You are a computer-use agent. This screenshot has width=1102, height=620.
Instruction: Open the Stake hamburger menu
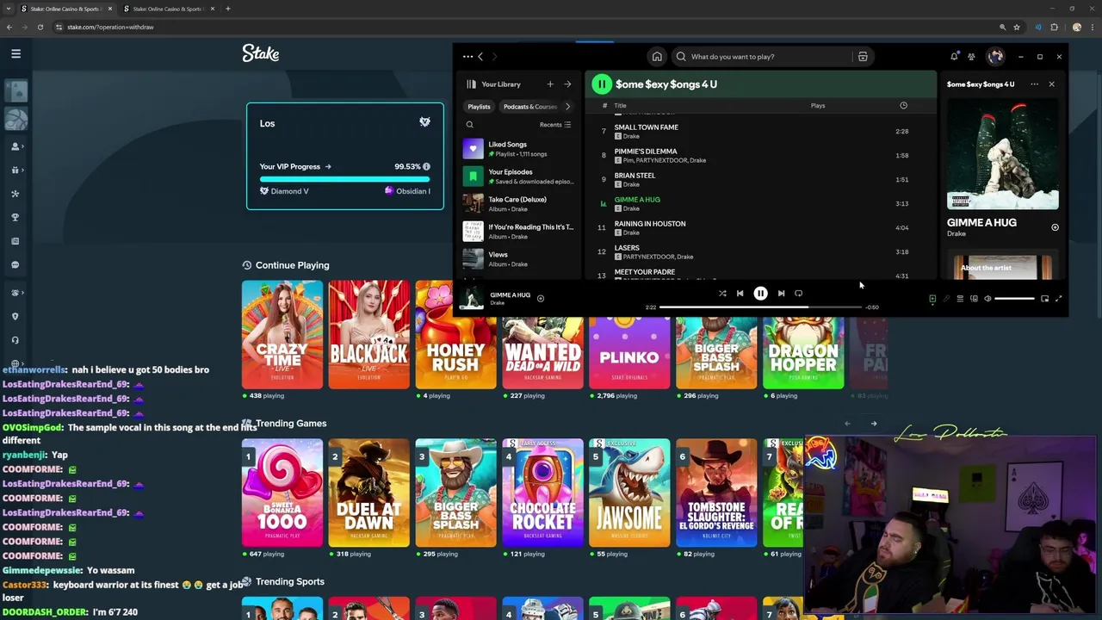[15, 53]
